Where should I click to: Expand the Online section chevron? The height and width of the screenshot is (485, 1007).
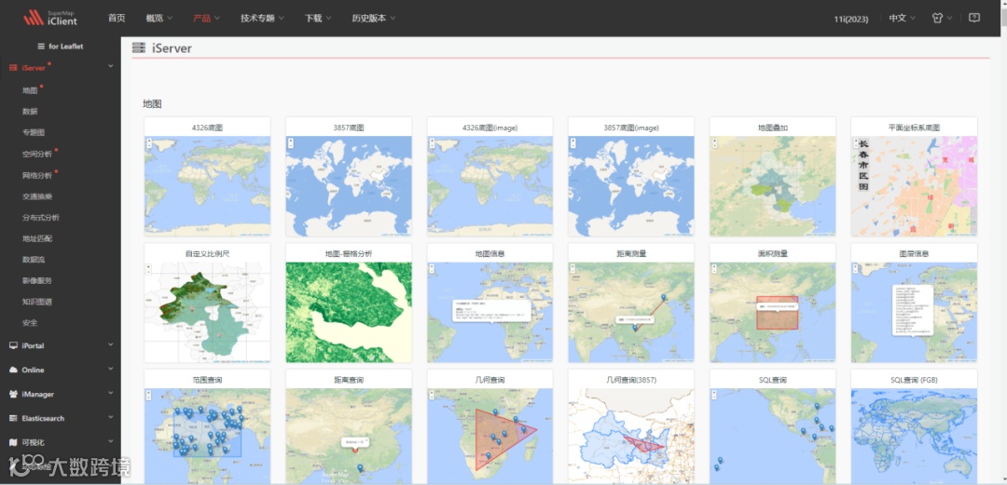pos(110,369)
